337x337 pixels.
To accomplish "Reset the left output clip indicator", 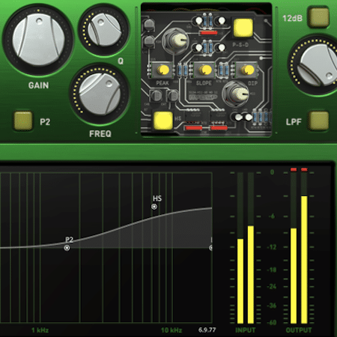I will point(294,170).
